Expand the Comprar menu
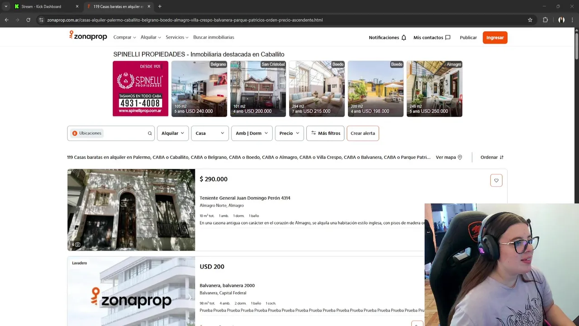 (x=125, y=37)
